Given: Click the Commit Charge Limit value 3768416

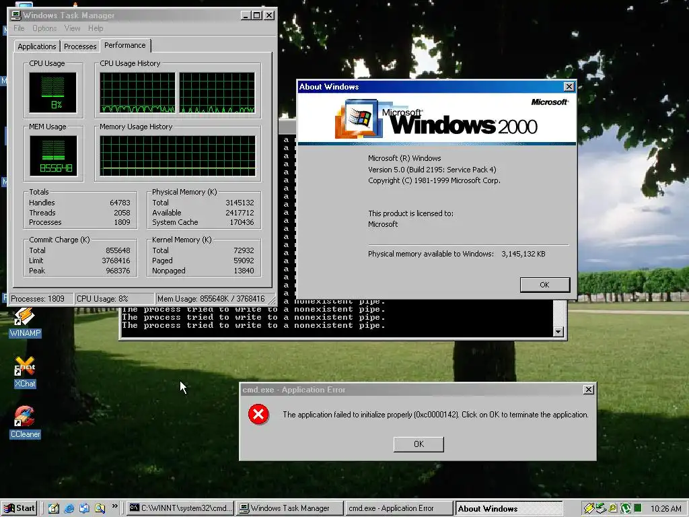Looking at the screenshot, I should pyautogui.click(x=116, y=261).
